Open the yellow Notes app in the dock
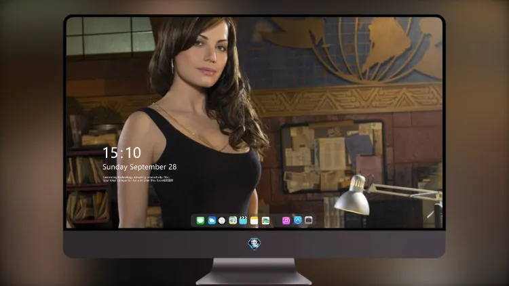 [254, 220]
